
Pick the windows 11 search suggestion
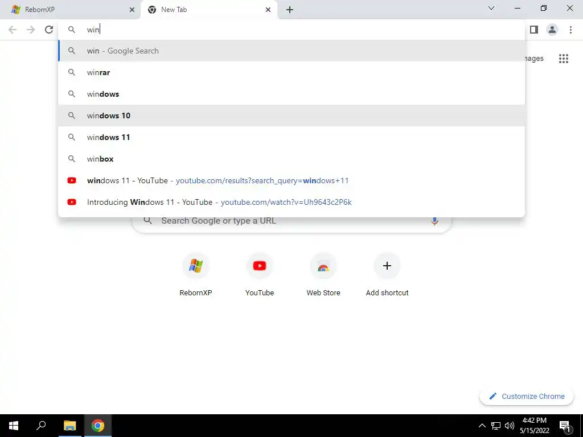click(291, 137)
